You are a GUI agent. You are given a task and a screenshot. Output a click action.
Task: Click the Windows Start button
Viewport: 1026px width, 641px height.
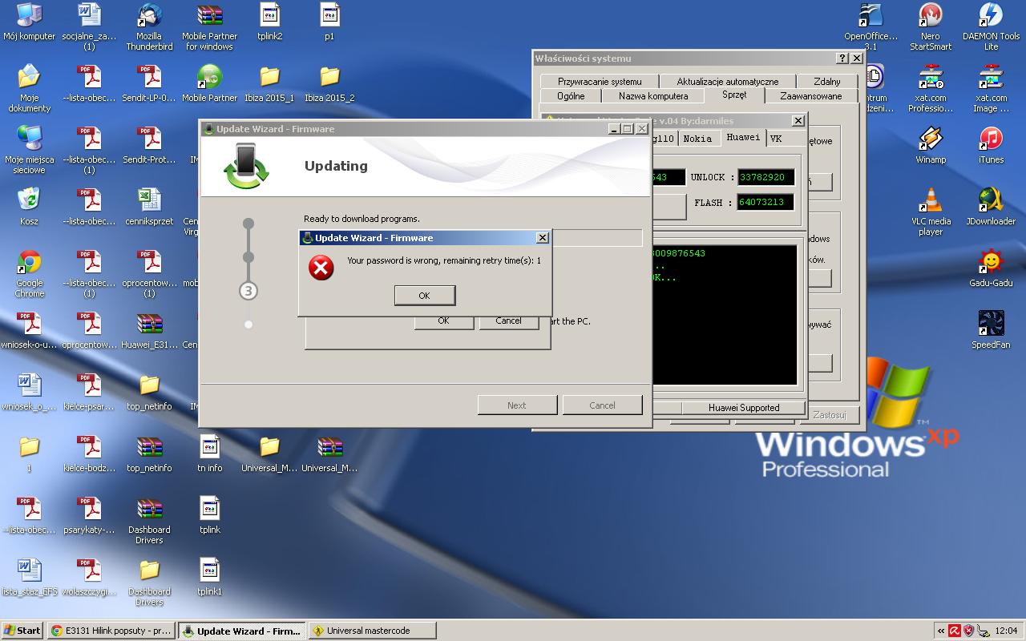coord(22,631)
